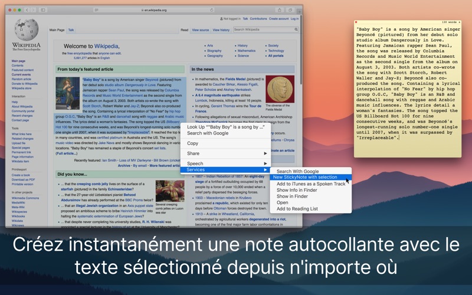Select Look Up in context menu
Image resolution: width=472 pixels, height=295 pixels.
(225, 127)
